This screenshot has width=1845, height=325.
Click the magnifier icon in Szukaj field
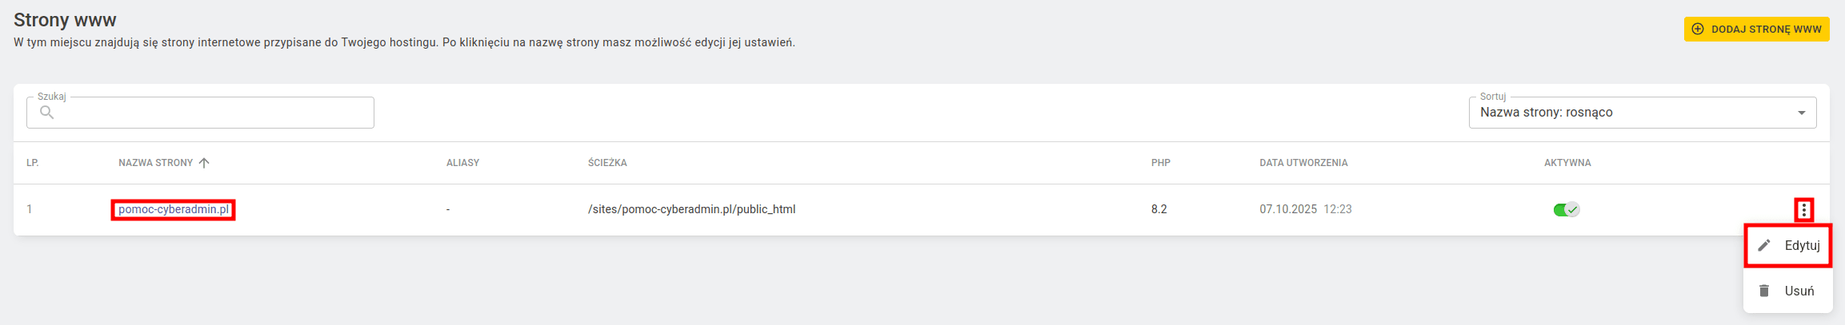pyautogui.click(x=47, y=113)
